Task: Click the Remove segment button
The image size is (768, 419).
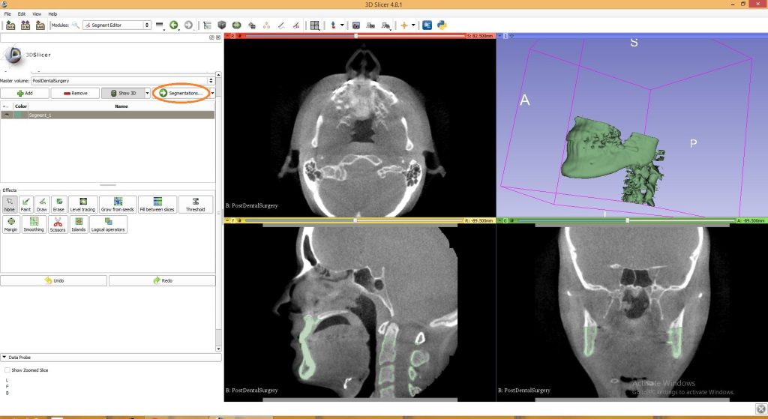Action: [75, 93]
